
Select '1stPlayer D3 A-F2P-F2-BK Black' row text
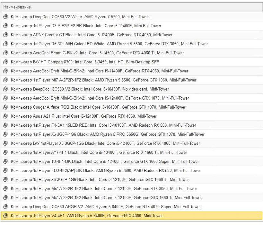(86, 26)
